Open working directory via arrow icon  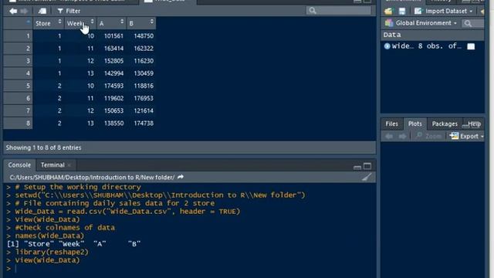pyautogui.click(x=181, y=177)
